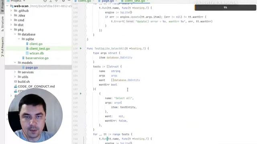Expand the utils folder

[x=15, y=77]
